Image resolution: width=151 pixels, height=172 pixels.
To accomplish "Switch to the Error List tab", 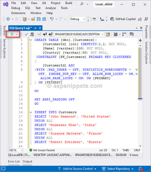I will pyautogui.click(x=14, y=161).
